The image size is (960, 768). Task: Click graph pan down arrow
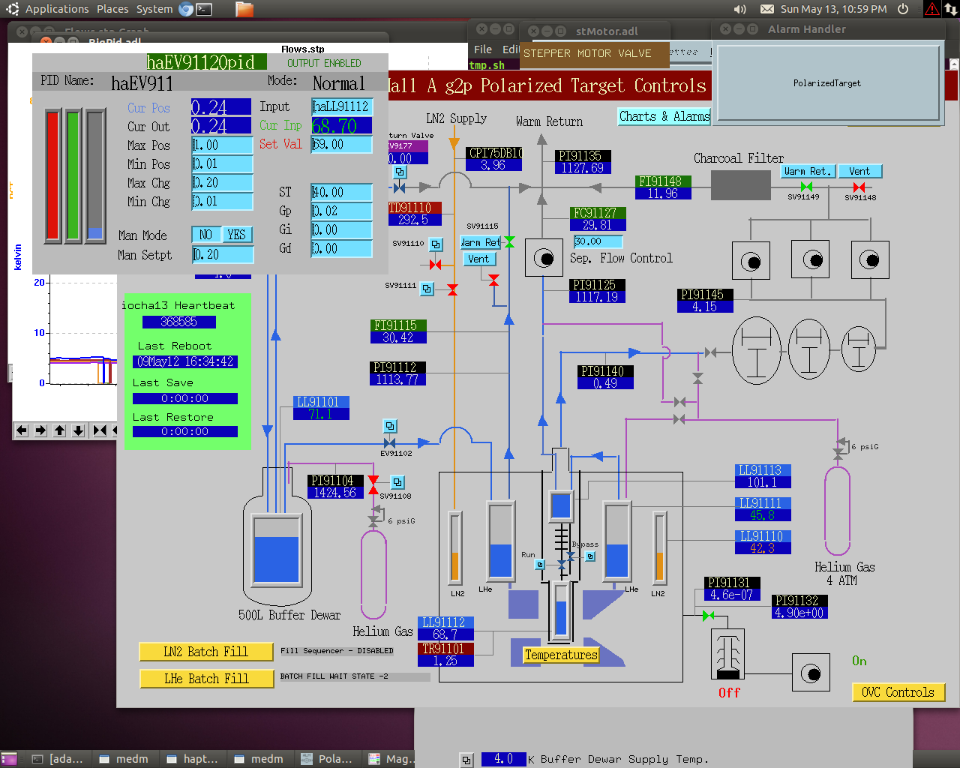(79, 430)
